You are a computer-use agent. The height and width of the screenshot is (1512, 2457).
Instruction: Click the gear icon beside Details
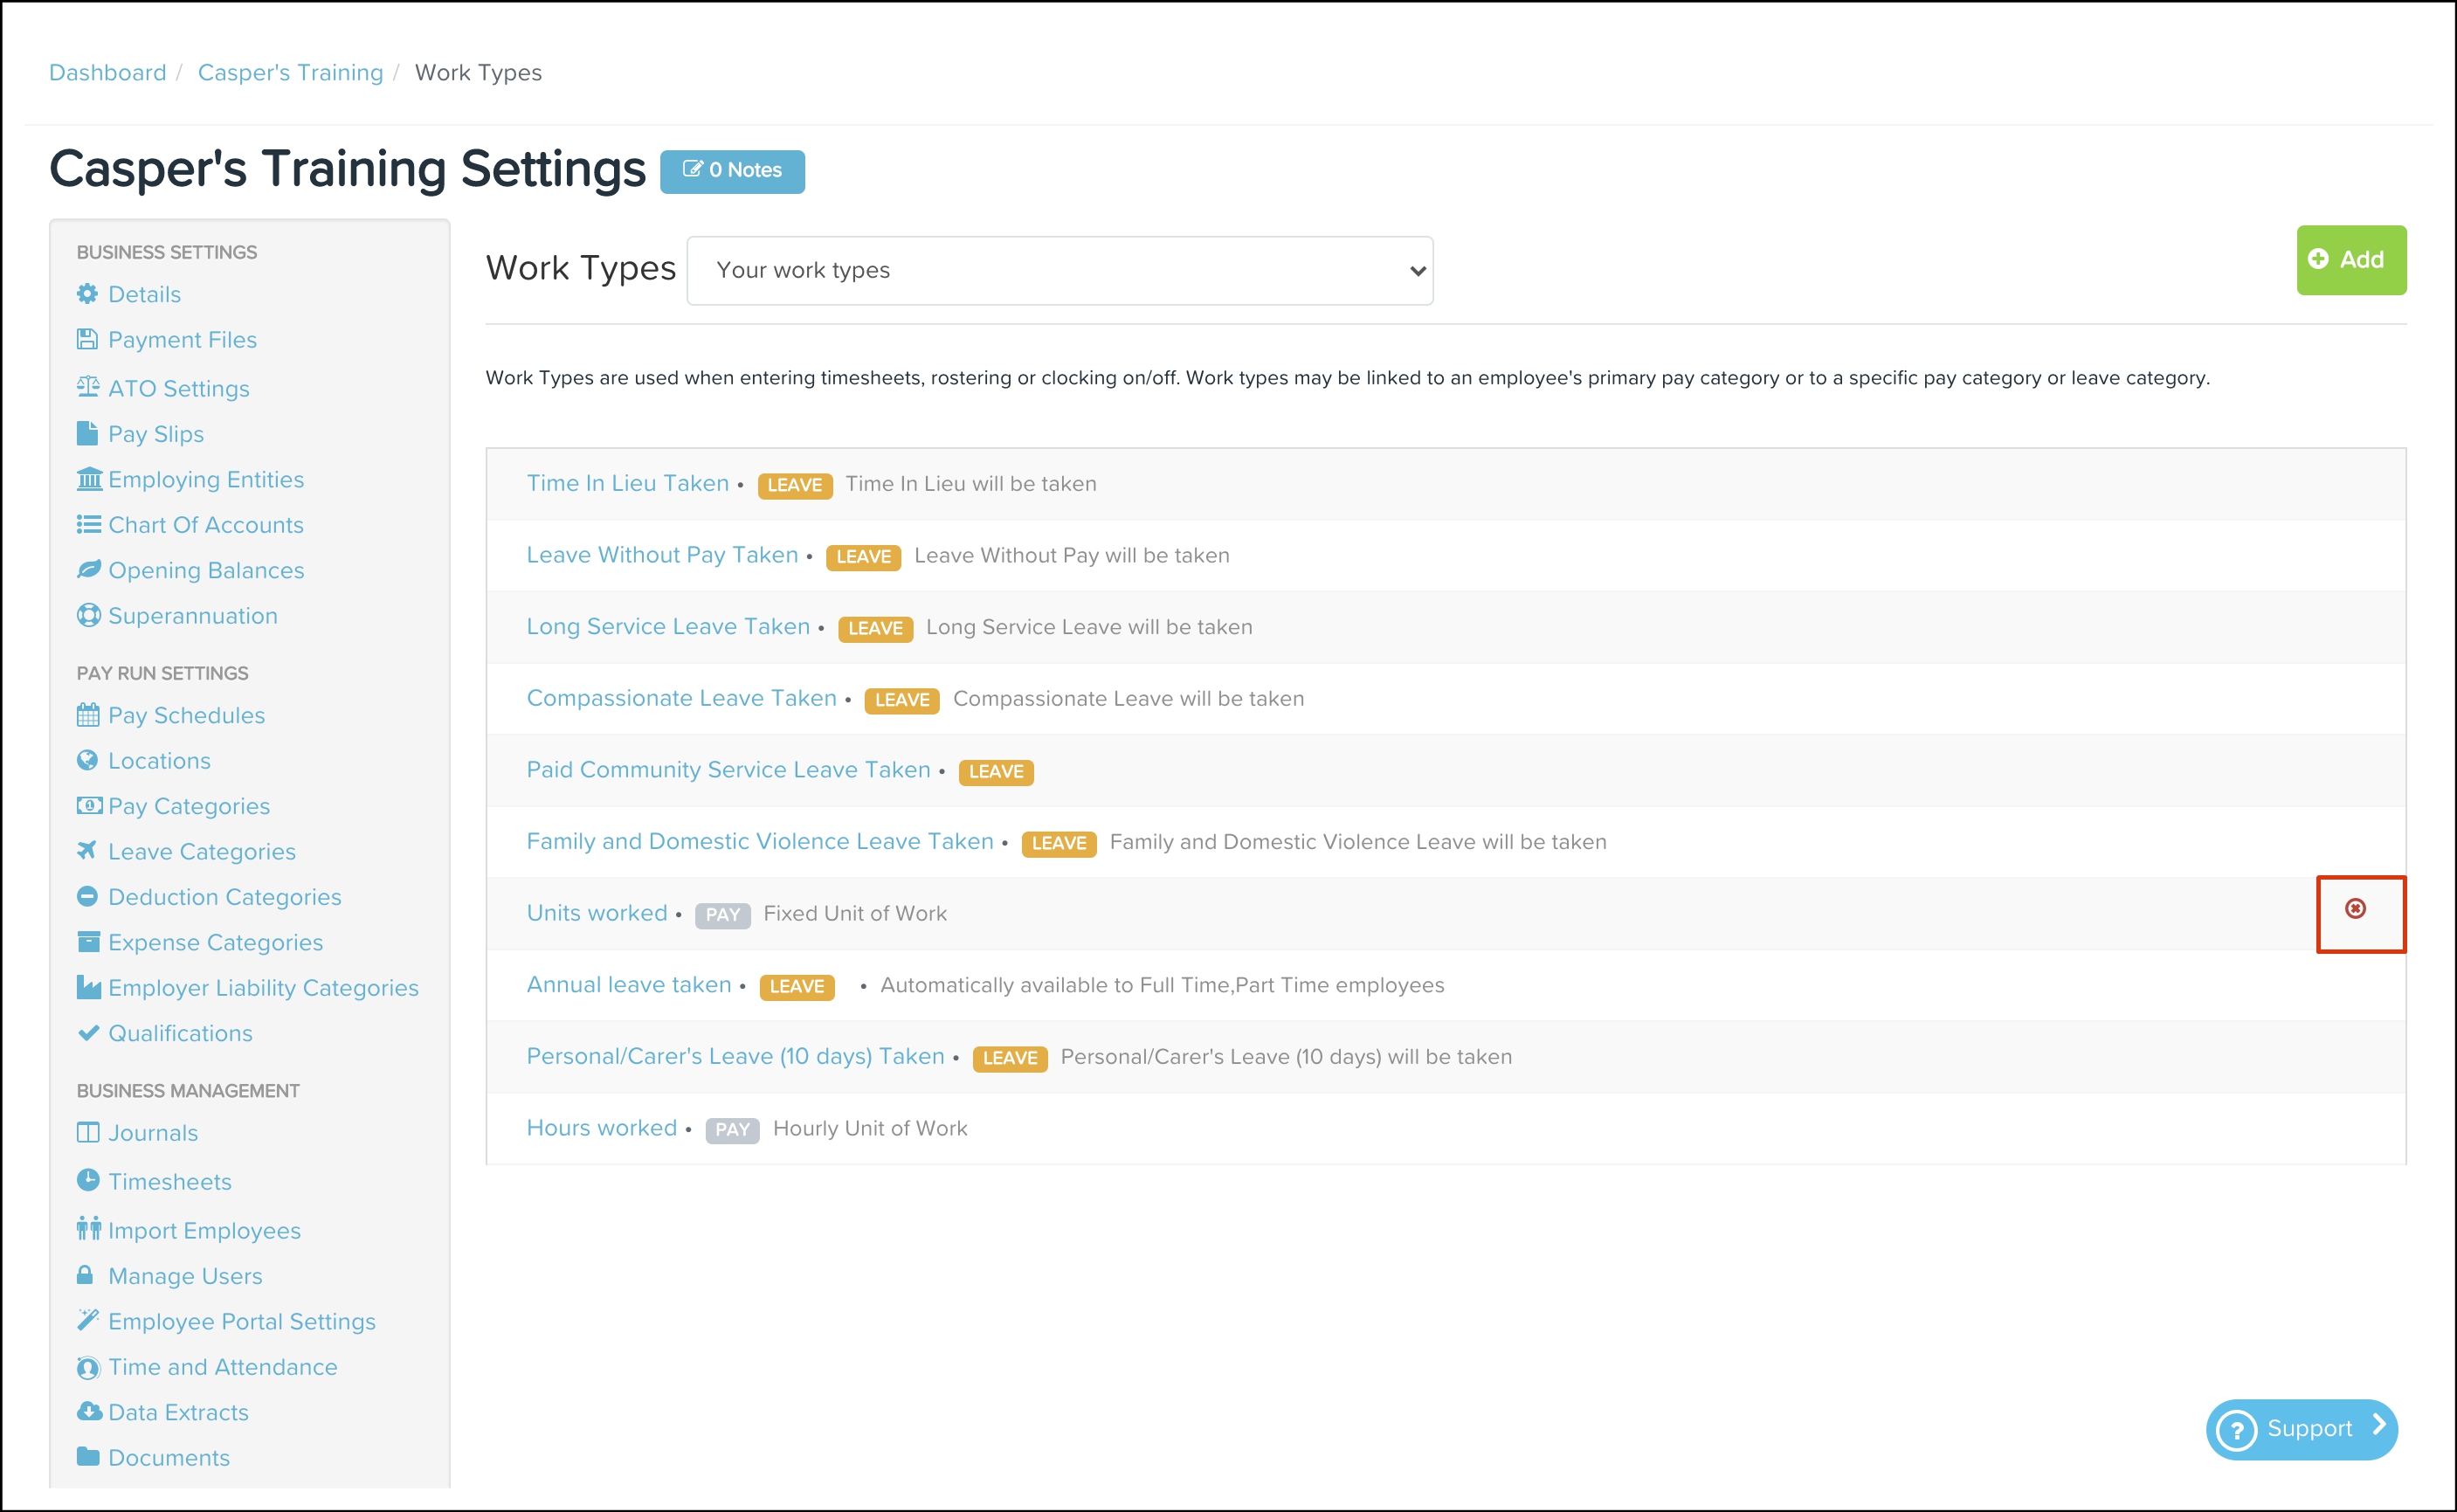[x=88, y=294]
